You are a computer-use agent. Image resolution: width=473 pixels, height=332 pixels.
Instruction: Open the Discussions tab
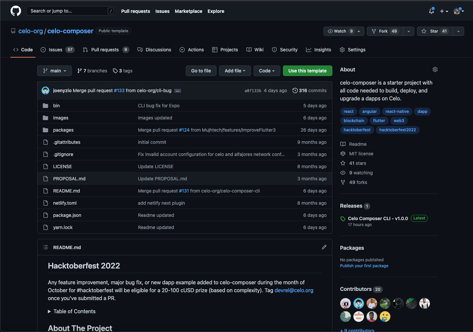[x=154, y=50]
